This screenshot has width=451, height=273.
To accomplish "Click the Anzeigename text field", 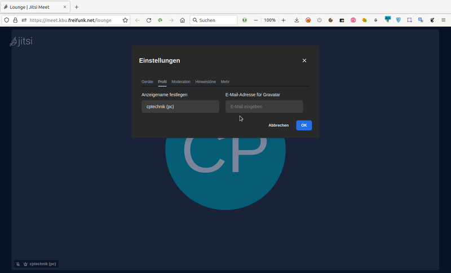I will point(180,107).
